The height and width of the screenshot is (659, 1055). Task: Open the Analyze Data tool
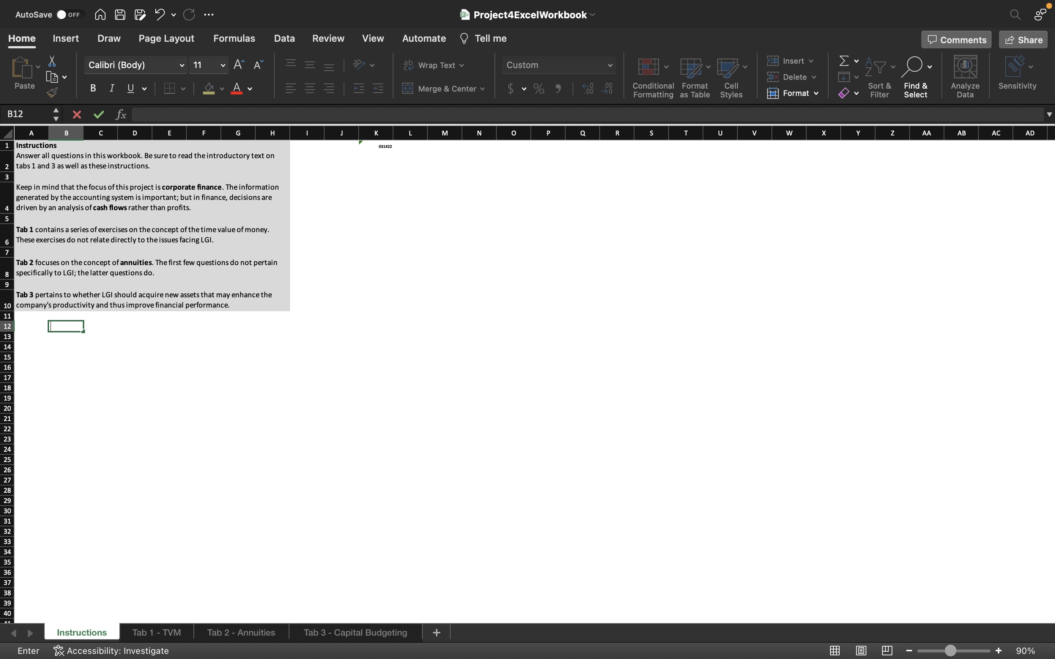click(x=965, y=76)
